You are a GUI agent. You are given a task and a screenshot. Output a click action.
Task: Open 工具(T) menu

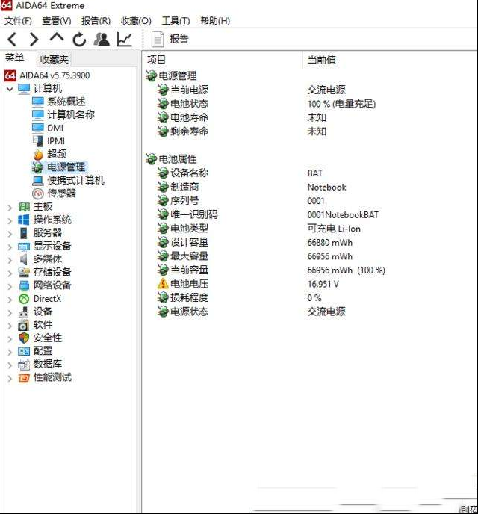click(176, 21)
